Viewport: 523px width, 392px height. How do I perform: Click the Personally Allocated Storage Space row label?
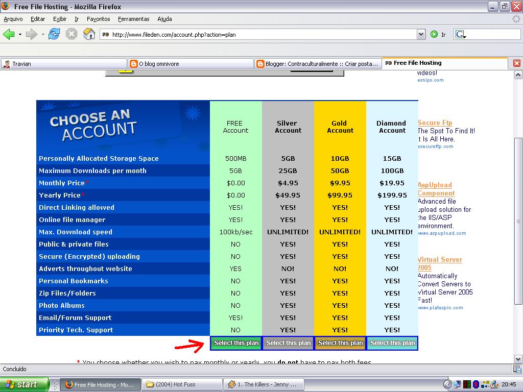[x=99, y=159]
